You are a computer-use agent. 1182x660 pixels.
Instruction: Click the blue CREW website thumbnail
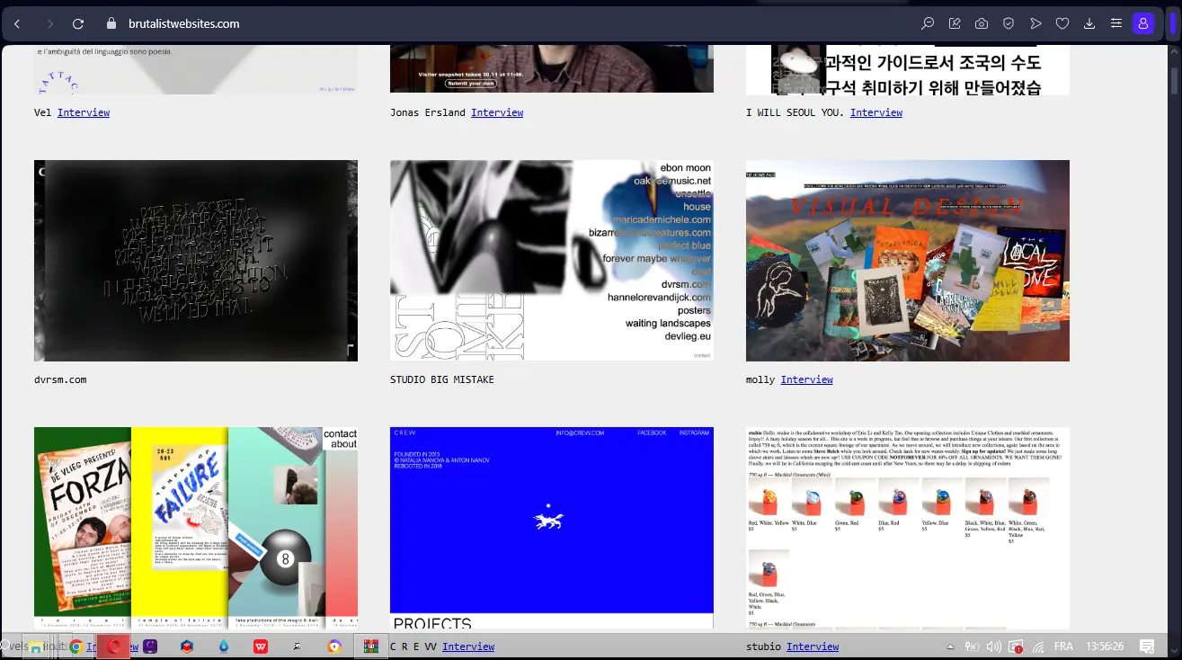[552, 528]
